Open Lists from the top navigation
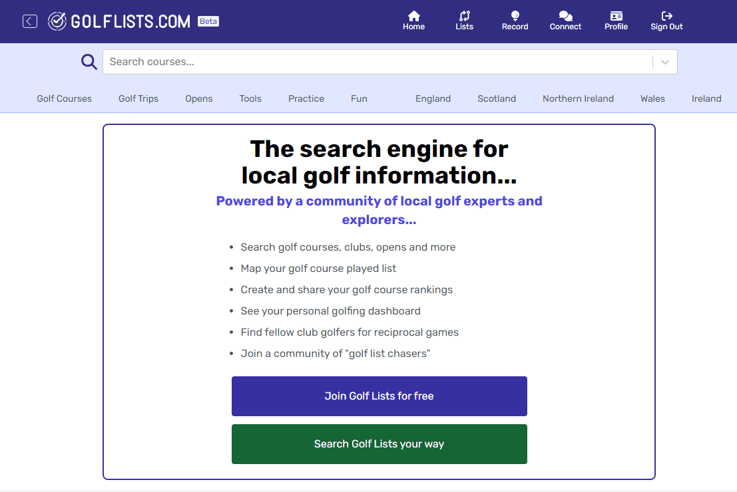This screenshot has height=492, width=737. [x=465, y=21]
